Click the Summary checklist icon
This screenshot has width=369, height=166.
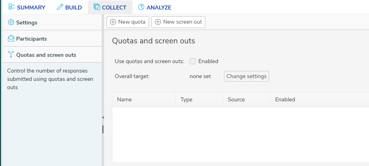[x=11, y=7]
